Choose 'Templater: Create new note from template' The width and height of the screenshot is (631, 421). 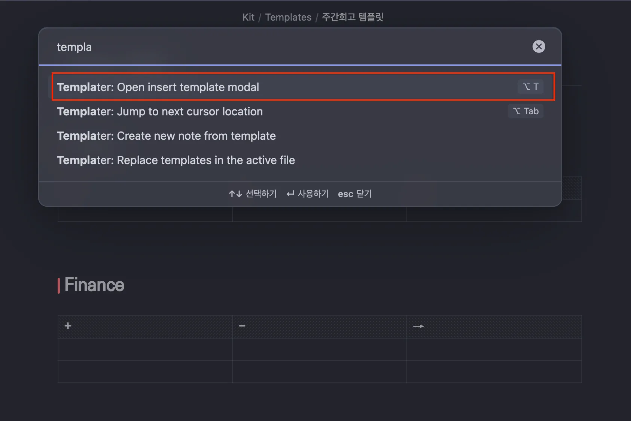pyautogui.click(x=166, y=136)
